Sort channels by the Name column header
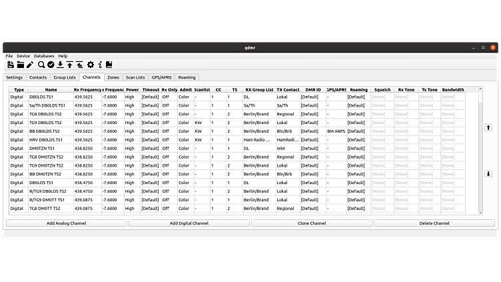 pos(51,89)
